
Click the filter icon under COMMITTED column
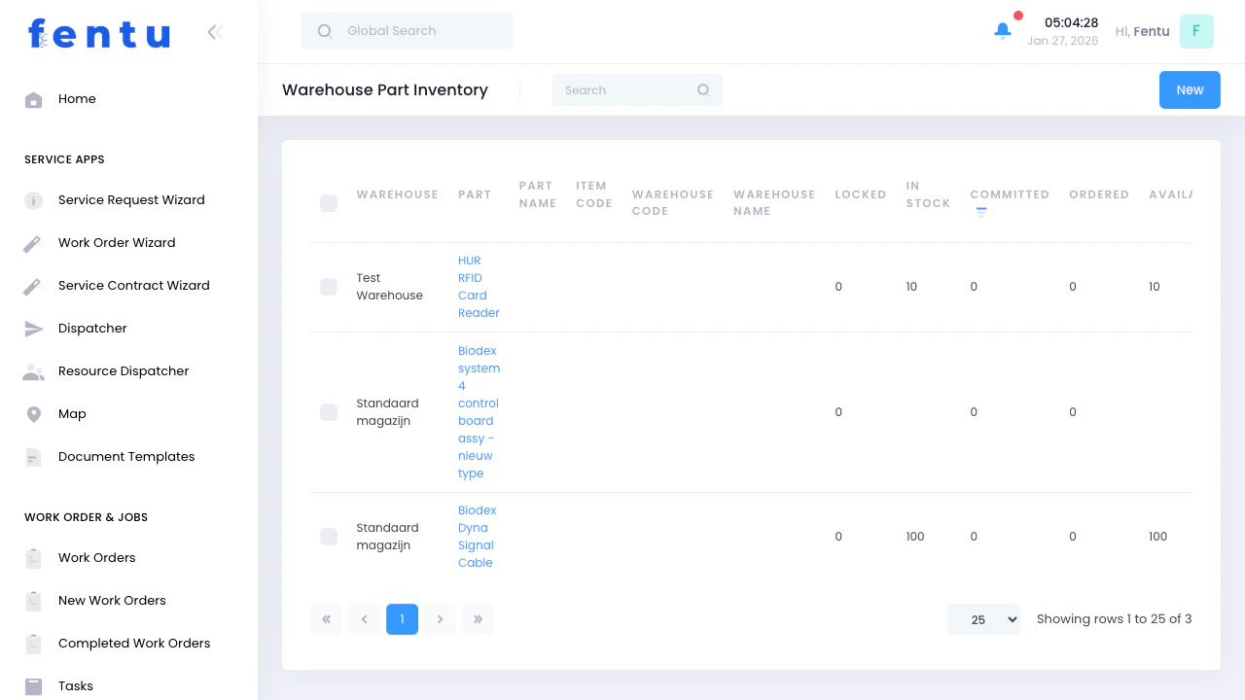[980, 211]
